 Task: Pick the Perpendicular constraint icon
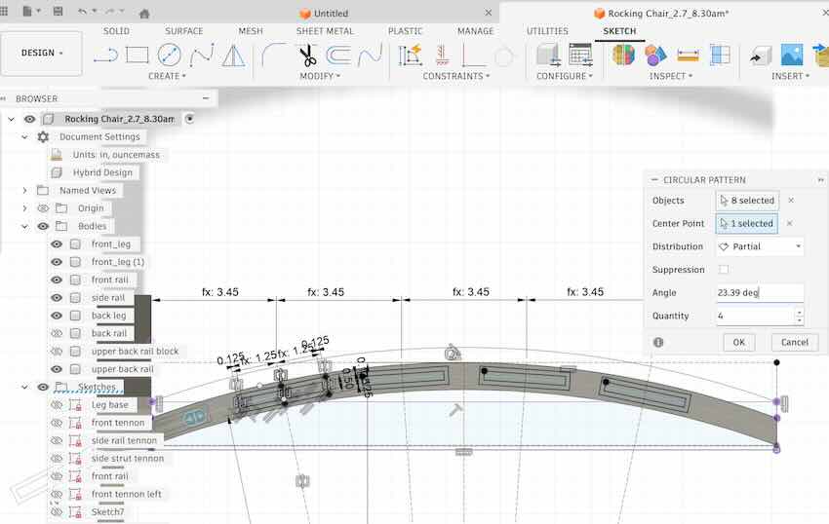pos(473,55)
